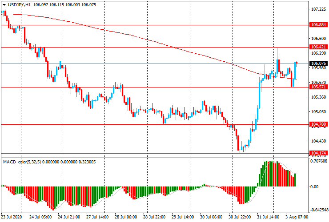Click the MACD scale maximum 0.707608

[319, 161]
